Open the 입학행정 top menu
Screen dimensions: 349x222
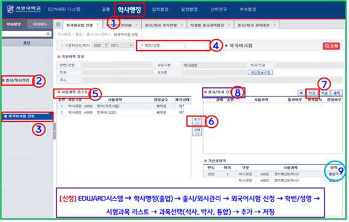coord(160,9)
